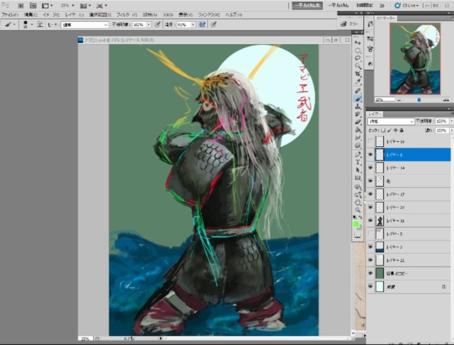The image size is (454, 345).
Task: Launch Bridge from application bar
Action: (21, 6)
